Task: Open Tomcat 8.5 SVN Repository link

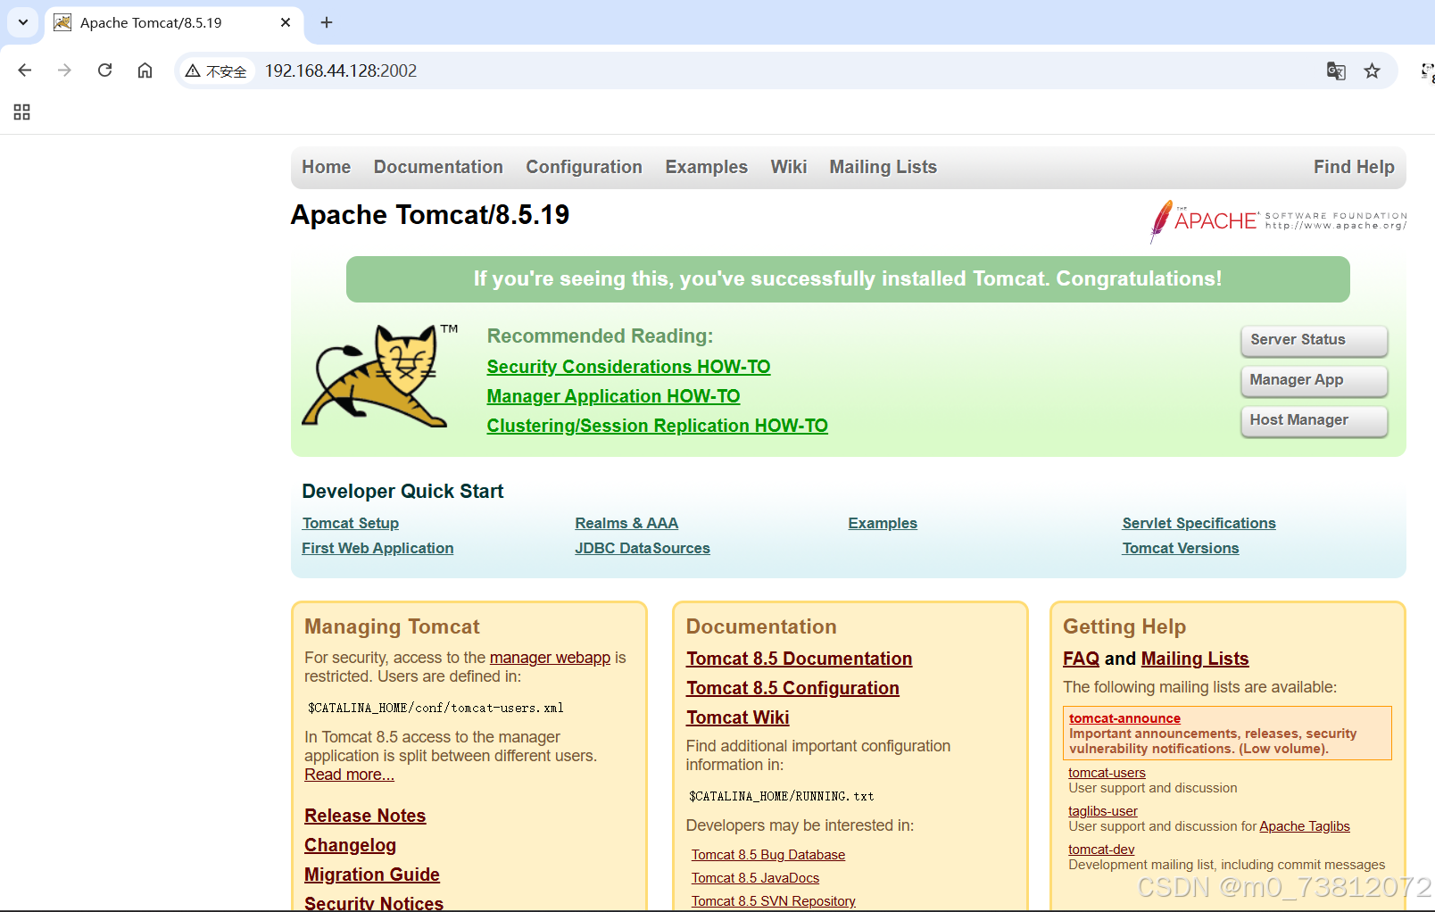Action: pos(773,901)
